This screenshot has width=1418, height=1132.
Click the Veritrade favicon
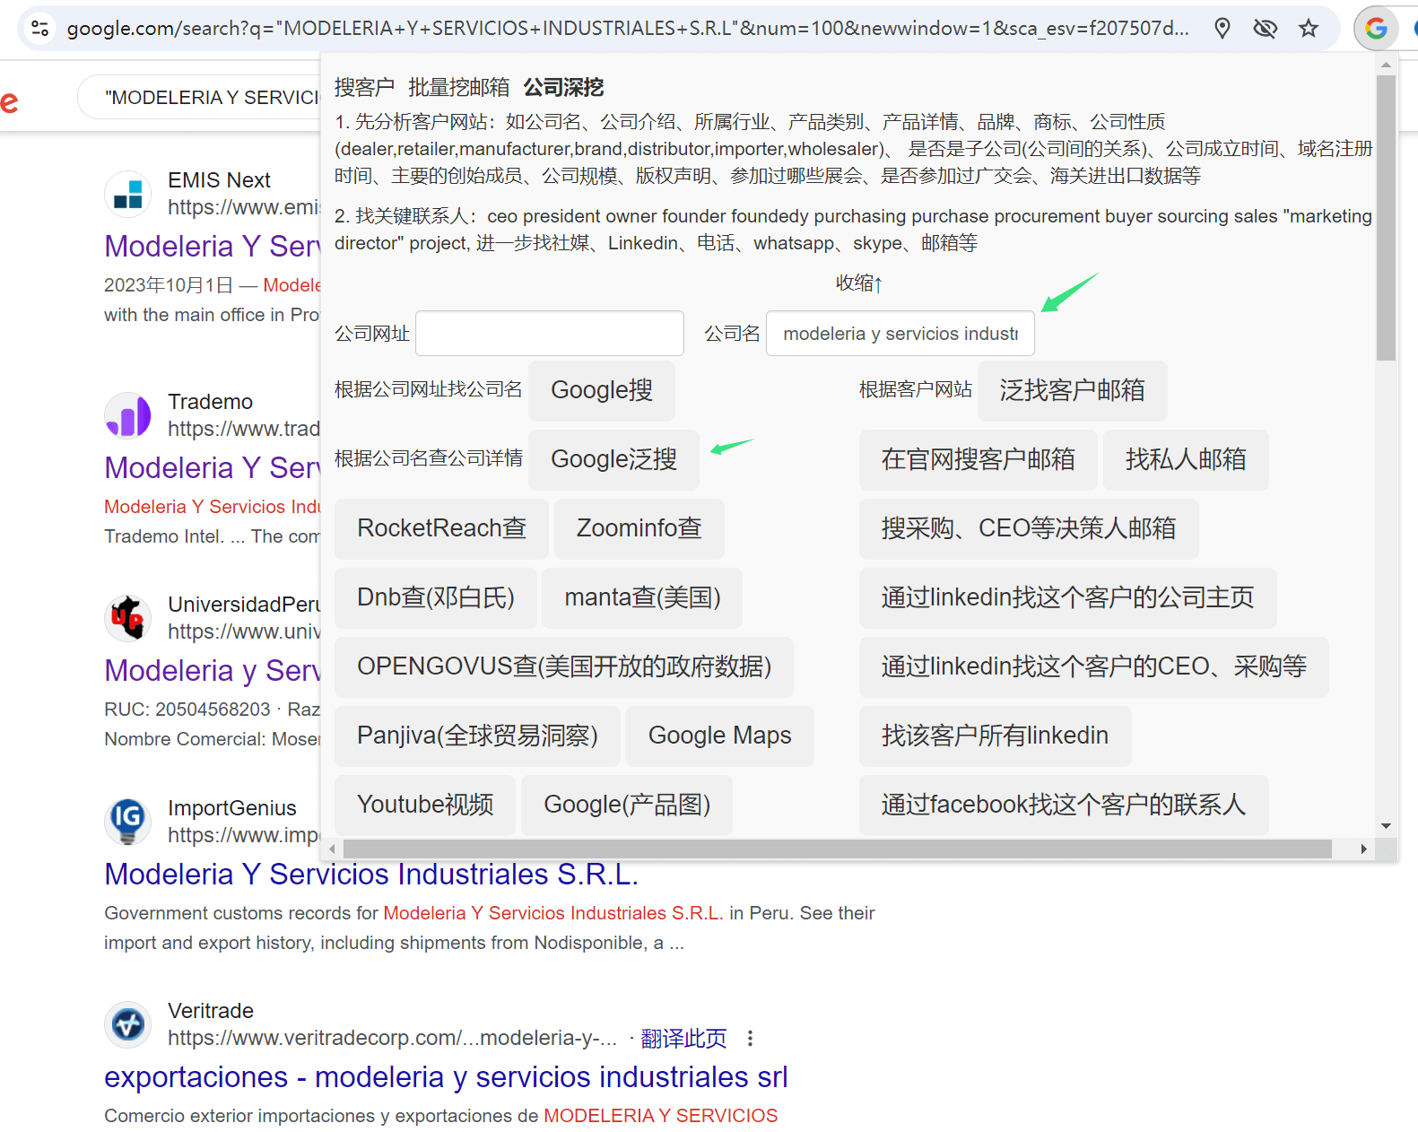[127, 1024]
